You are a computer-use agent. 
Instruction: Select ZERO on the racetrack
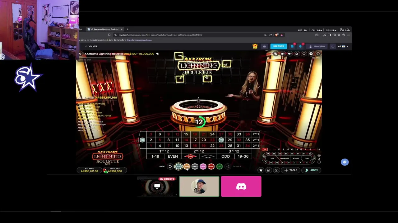click(307, 158)
